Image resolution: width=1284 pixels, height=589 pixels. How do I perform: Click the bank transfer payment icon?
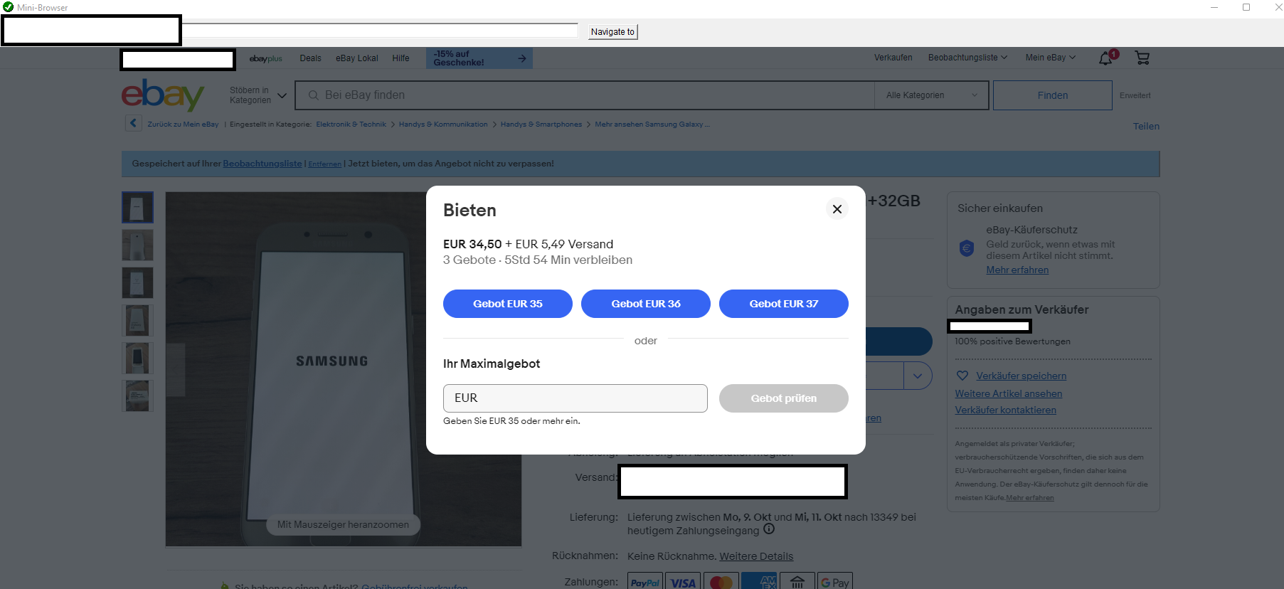pos(797,581)
